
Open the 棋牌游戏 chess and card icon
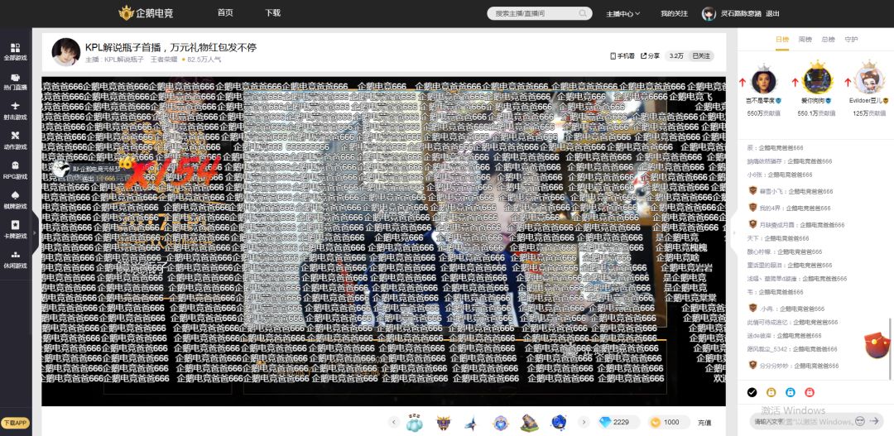16,200
